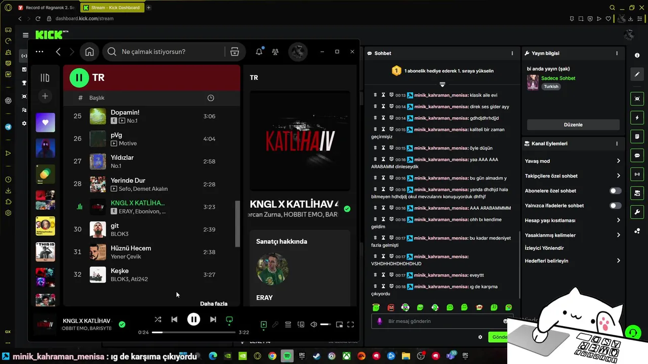This screenshot has width=648, height=364.
Task: Expand the Yavaş mod option
Action: coord(573,161)
